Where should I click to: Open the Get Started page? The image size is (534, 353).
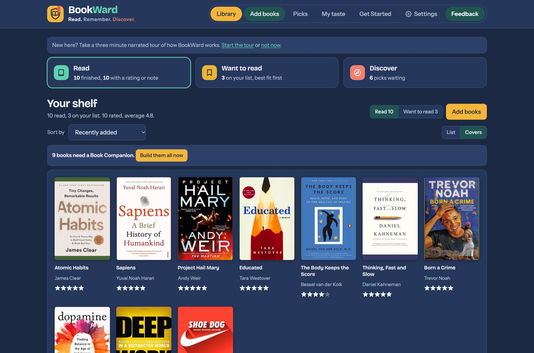[x=375, y=14]
